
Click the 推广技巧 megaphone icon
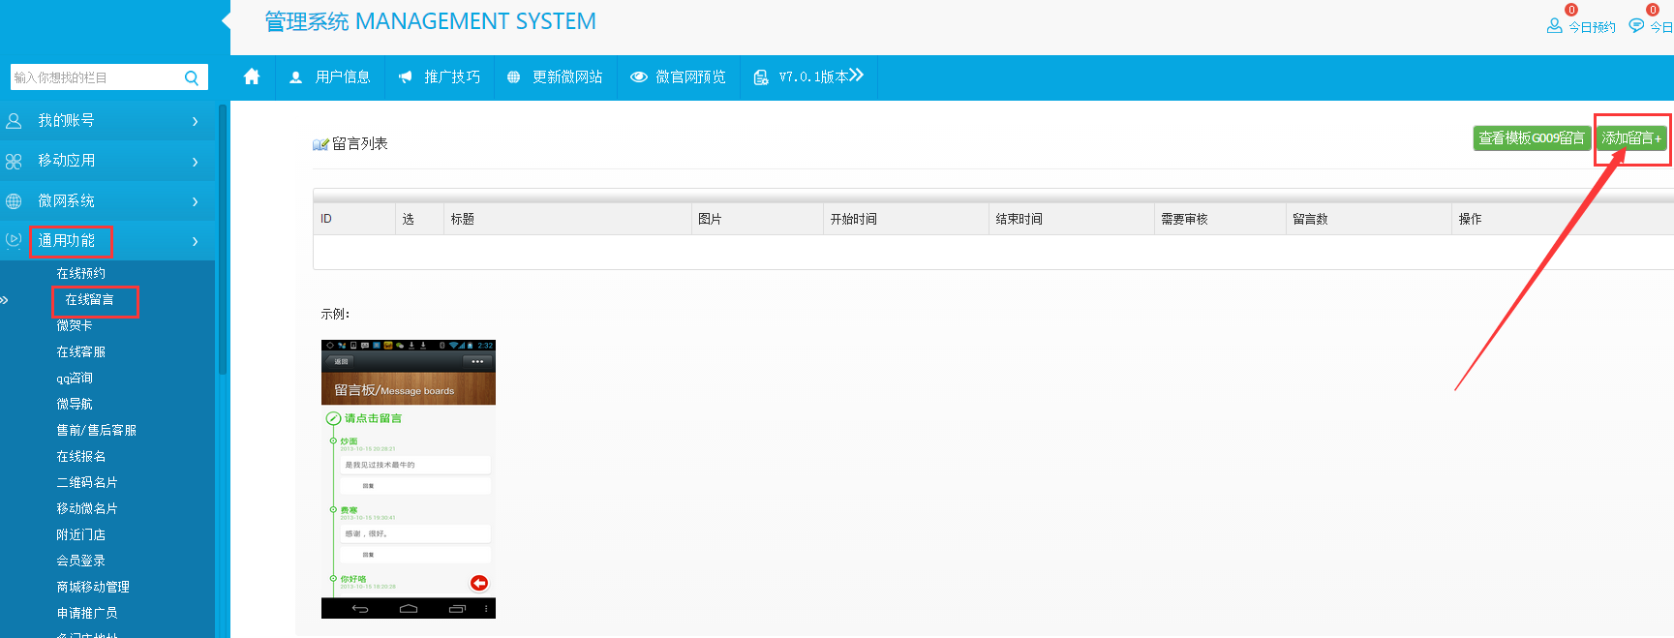click(x=406, y=77)
